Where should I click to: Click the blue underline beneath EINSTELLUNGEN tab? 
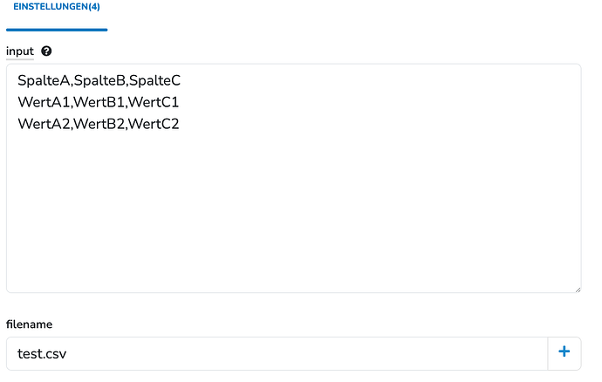tap(57, 30)
